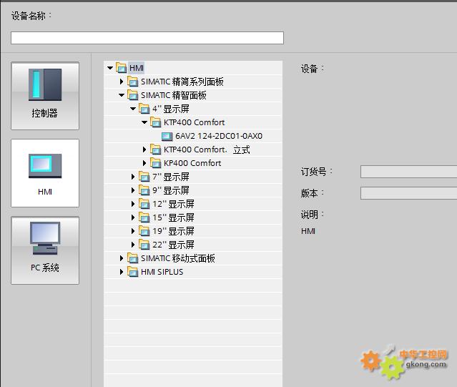The width and height of the screenshot is (457, 387).
Task: Click the 9'' 显示屏 folder icon
Action: point(144,190)
